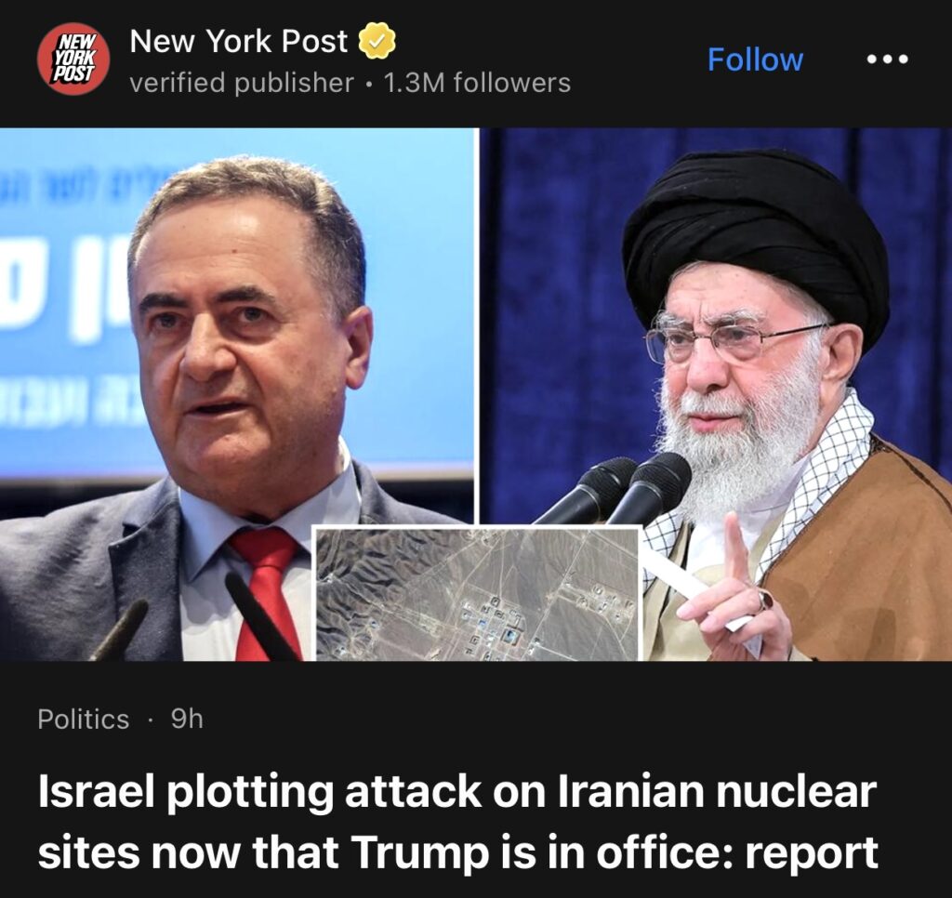The width and height of the screenshot is (952, 898).
Task: Open the three-dot more options menu
Action: pyautogui.click(x=887, y=59)
